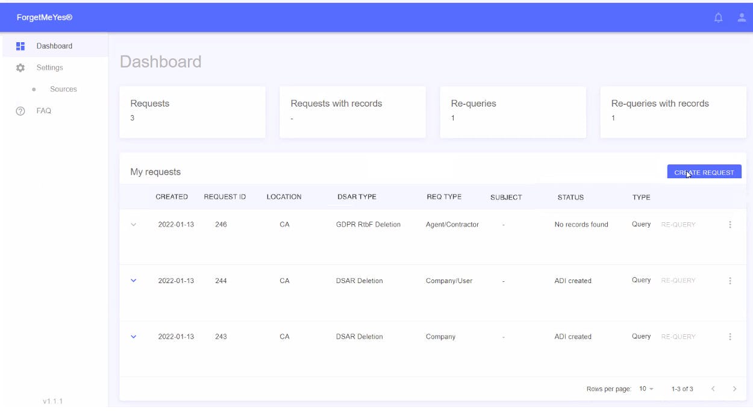Sort by the Status column header
This screenshot has height=412, width=753.
(x=570, y=198)
